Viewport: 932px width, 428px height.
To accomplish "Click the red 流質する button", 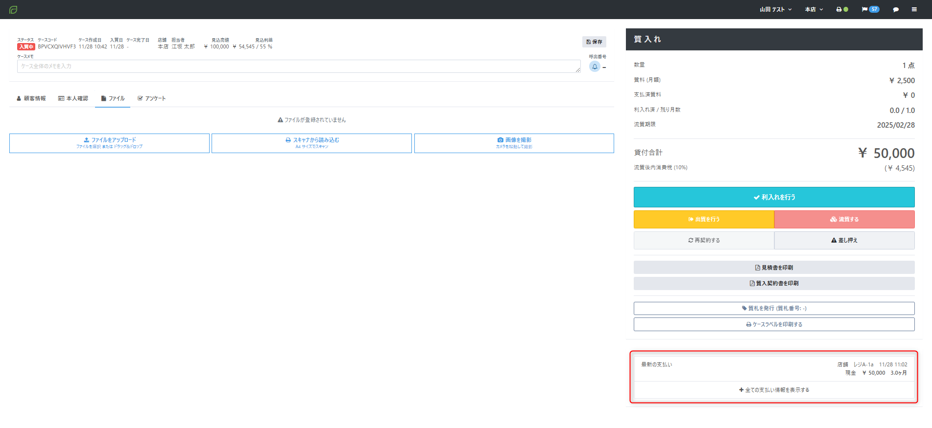I will [x=844, y=219].
